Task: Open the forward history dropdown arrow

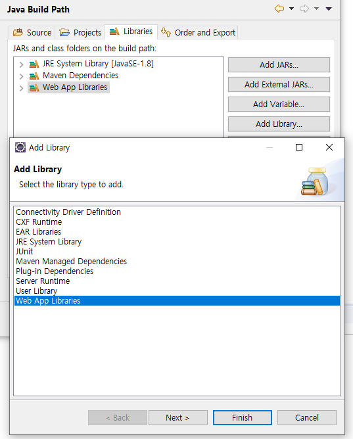Action: click(x=316, y=9)
